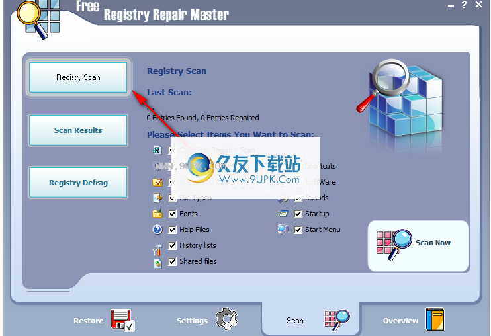Uncheck the Fonts checkbox
491x336 pixels.
pyautogui.click(x=173, y=214)
